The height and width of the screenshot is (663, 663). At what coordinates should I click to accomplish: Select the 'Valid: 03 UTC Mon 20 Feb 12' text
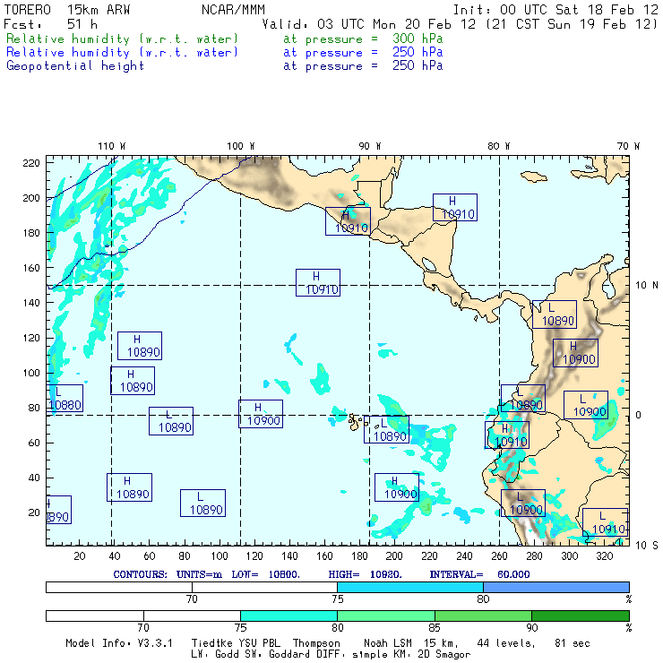coord(369,24)
